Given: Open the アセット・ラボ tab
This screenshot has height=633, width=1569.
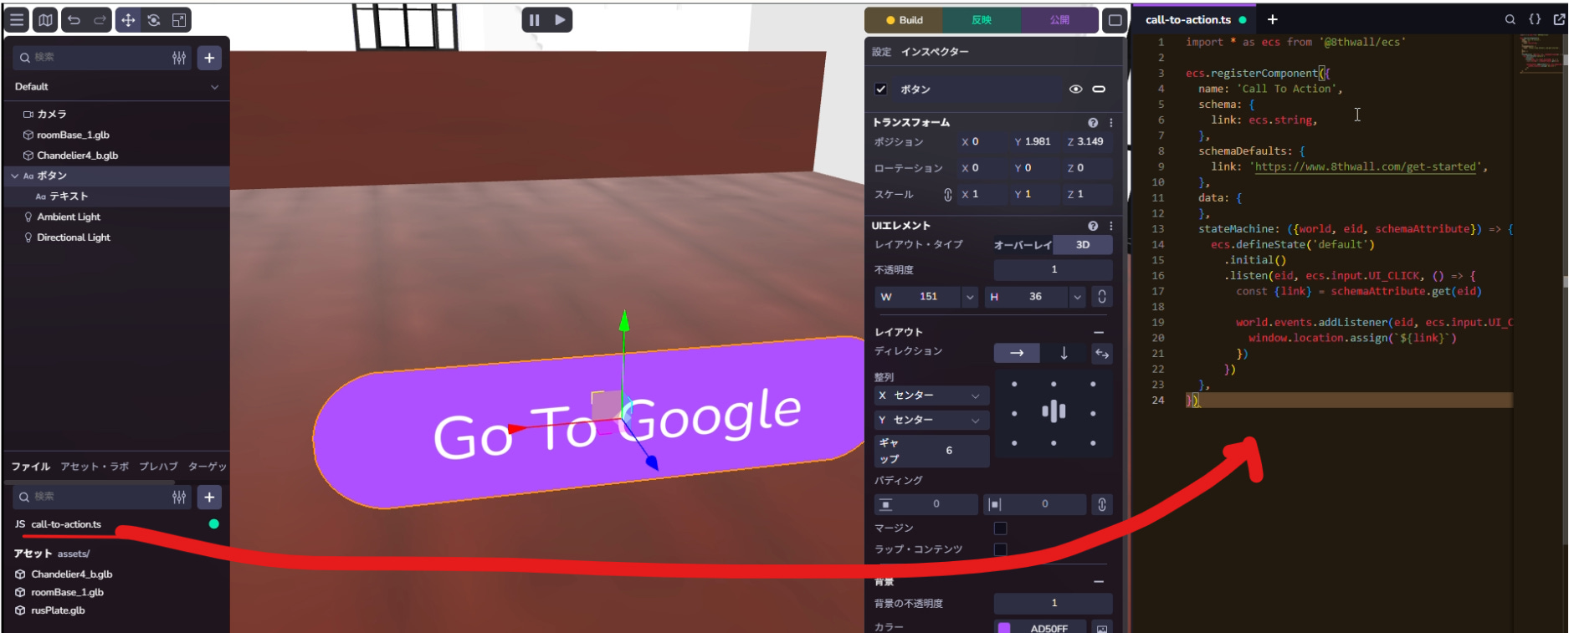Looking at the screenshot, I should (x=95, y=467).
